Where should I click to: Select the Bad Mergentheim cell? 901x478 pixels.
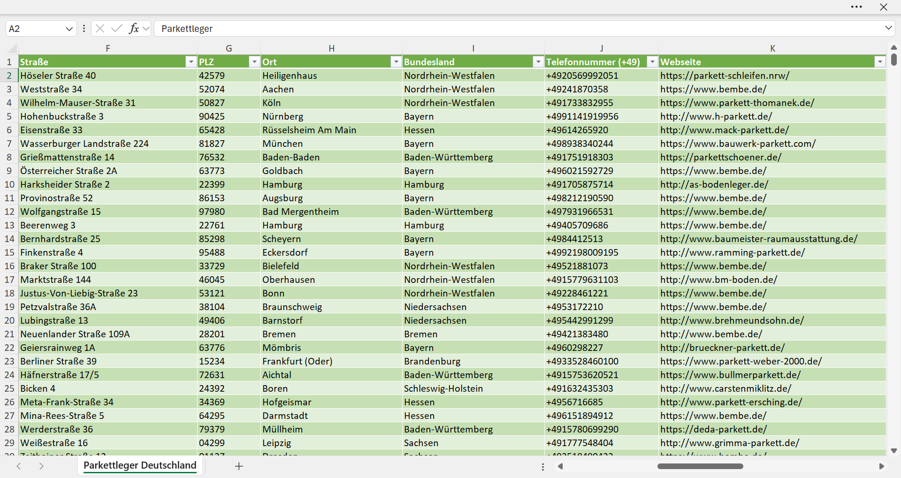[x=332, y=212]
